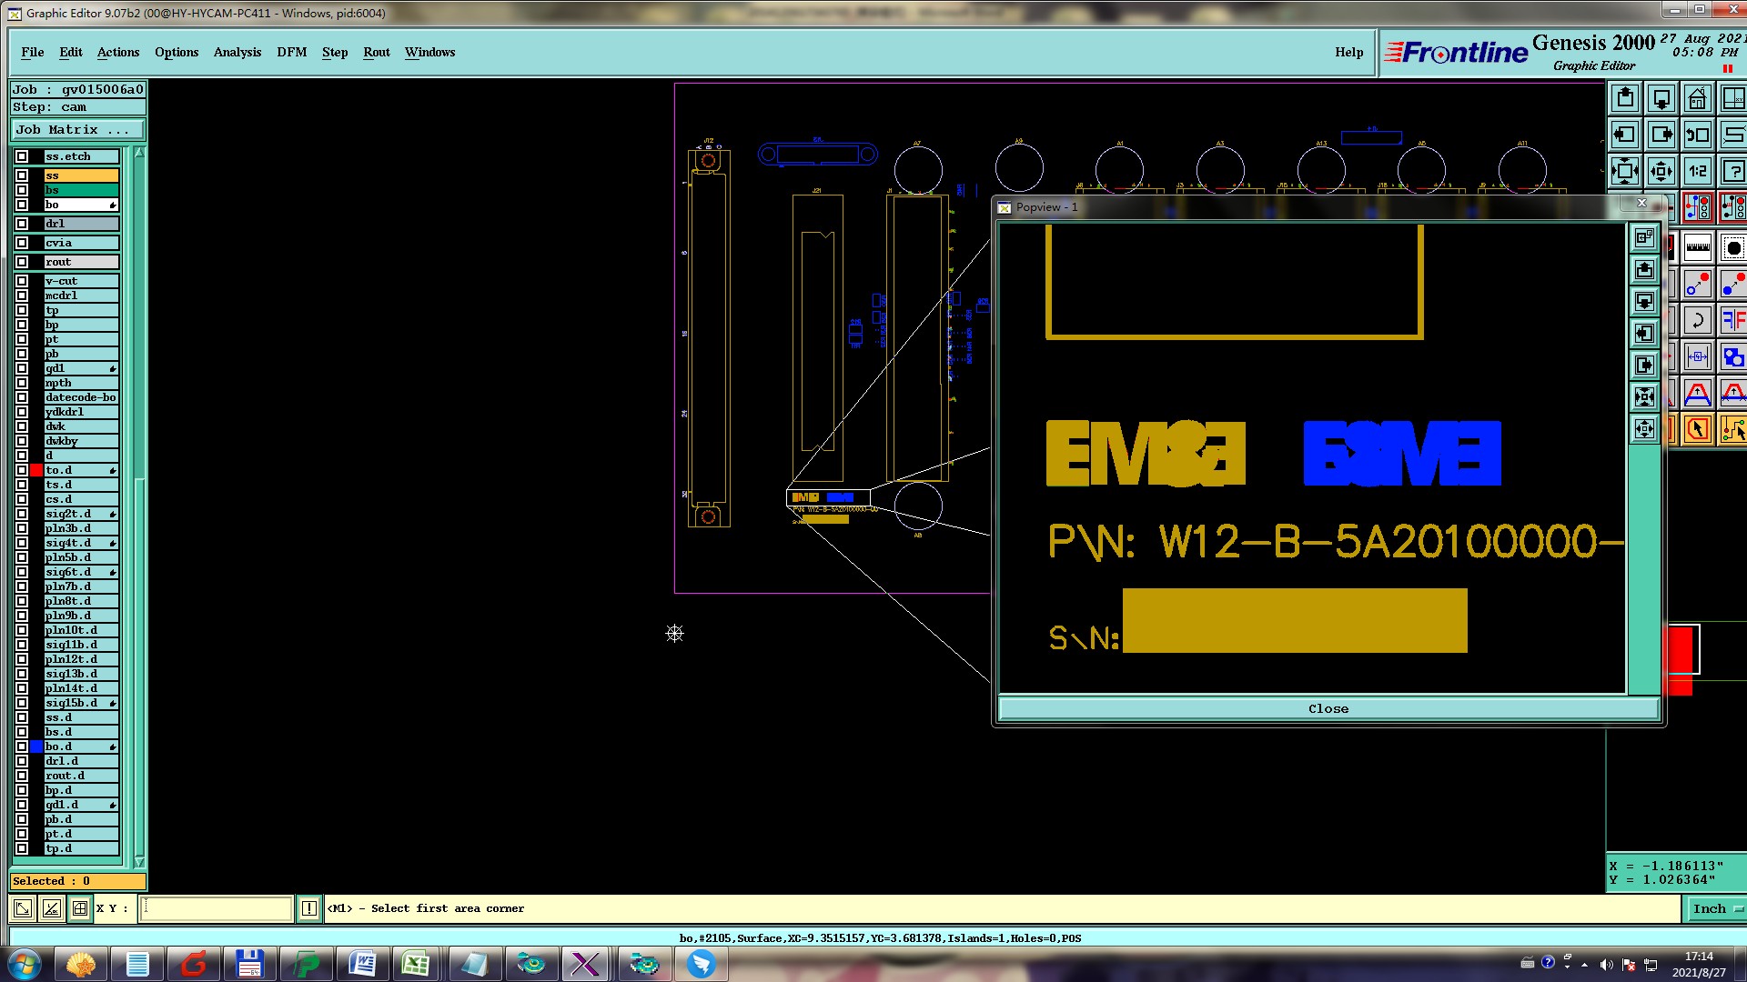Screen dimensions: 1747x982
Task: Toggle checkbox for rout layer
Action: click(22, 262)
